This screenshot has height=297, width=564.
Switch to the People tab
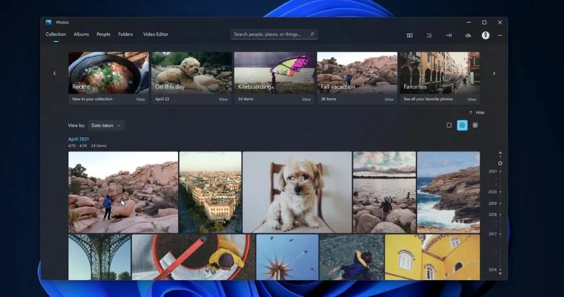coord(103,34)
